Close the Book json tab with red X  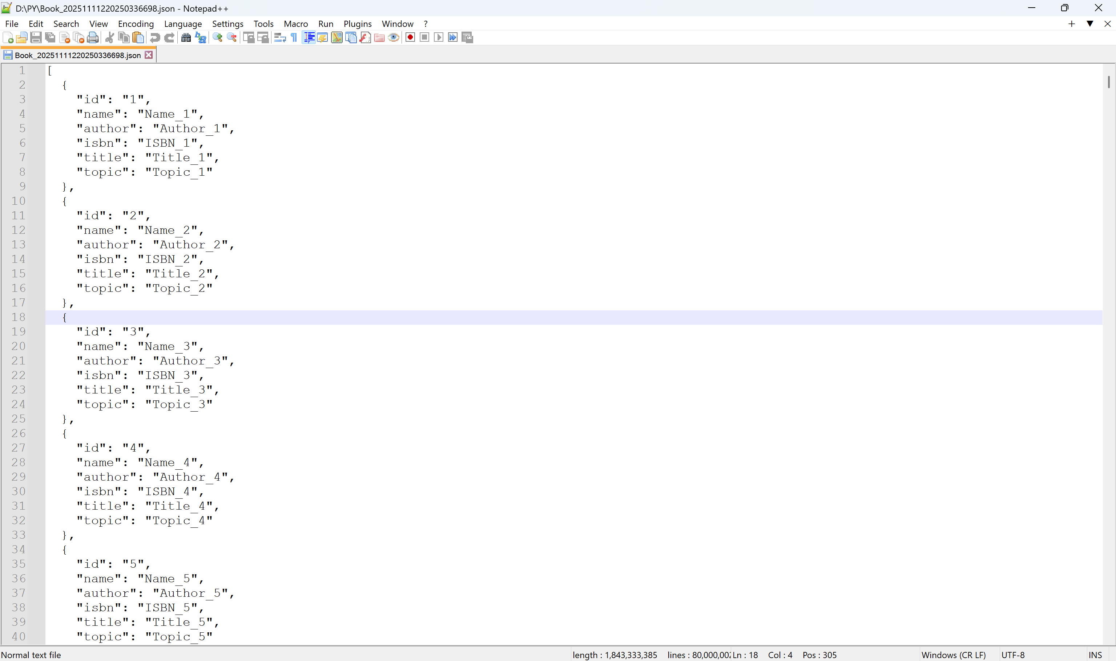pyautogui.click(x=149, y=55)
